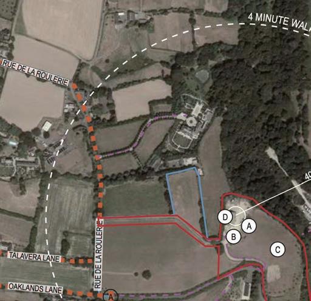Select white marker A beside marker D
The image size is (311, 301).
tap(249, 226)
